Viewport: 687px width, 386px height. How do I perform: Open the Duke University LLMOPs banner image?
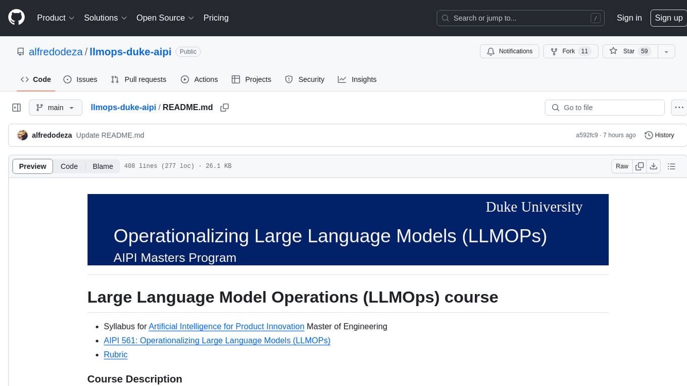[348, 230]
